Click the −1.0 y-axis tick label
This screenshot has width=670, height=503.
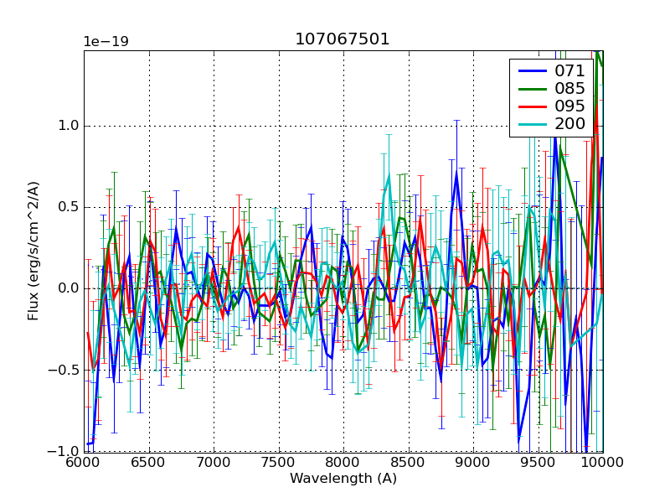(64, 451)
